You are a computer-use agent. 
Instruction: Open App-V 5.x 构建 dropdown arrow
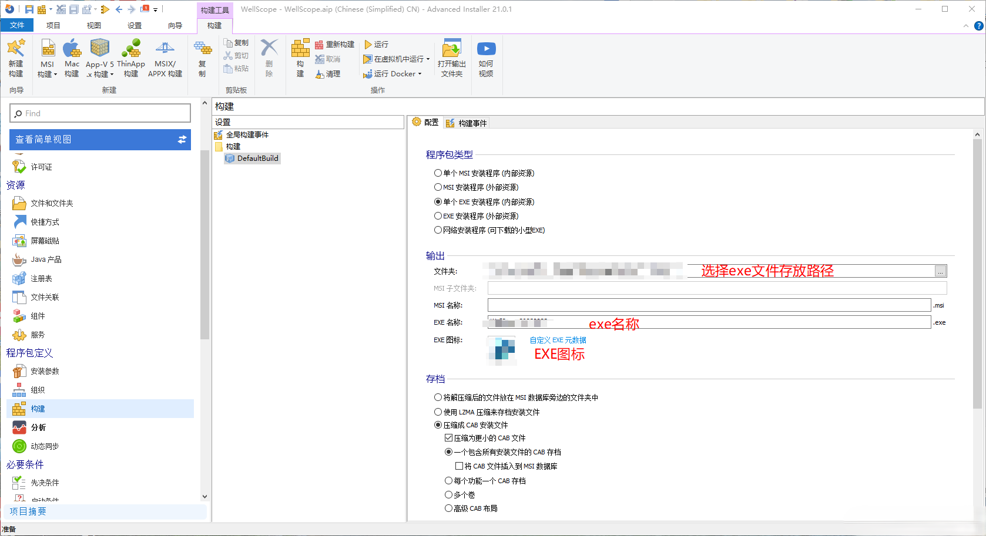pyautogui.click(x=112, y=75)
